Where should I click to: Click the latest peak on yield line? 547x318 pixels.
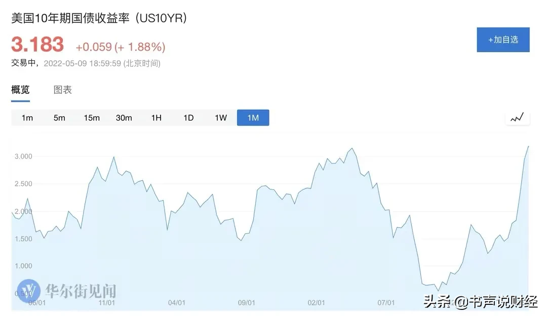(x=528, y=146)
